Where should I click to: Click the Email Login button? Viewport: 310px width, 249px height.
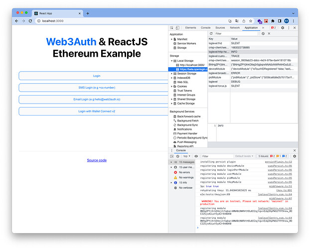point(93,100)
